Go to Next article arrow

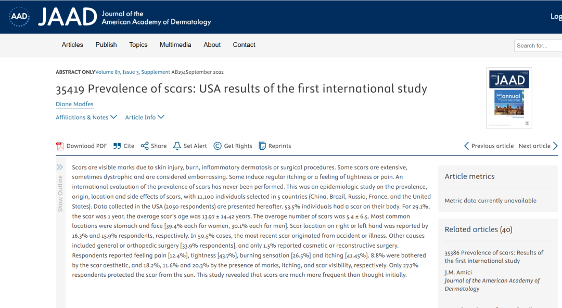[x=555, y=146]
